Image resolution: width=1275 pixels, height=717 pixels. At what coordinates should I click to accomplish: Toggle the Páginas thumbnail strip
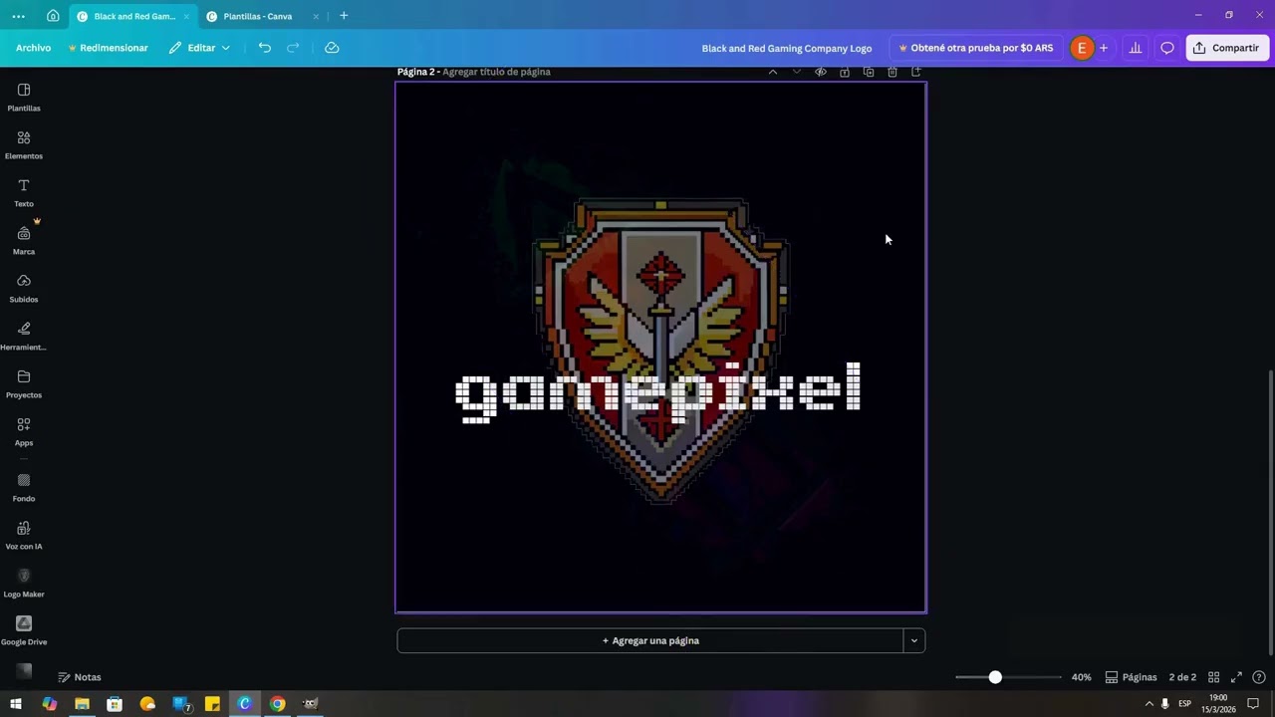pos(1132,677)
